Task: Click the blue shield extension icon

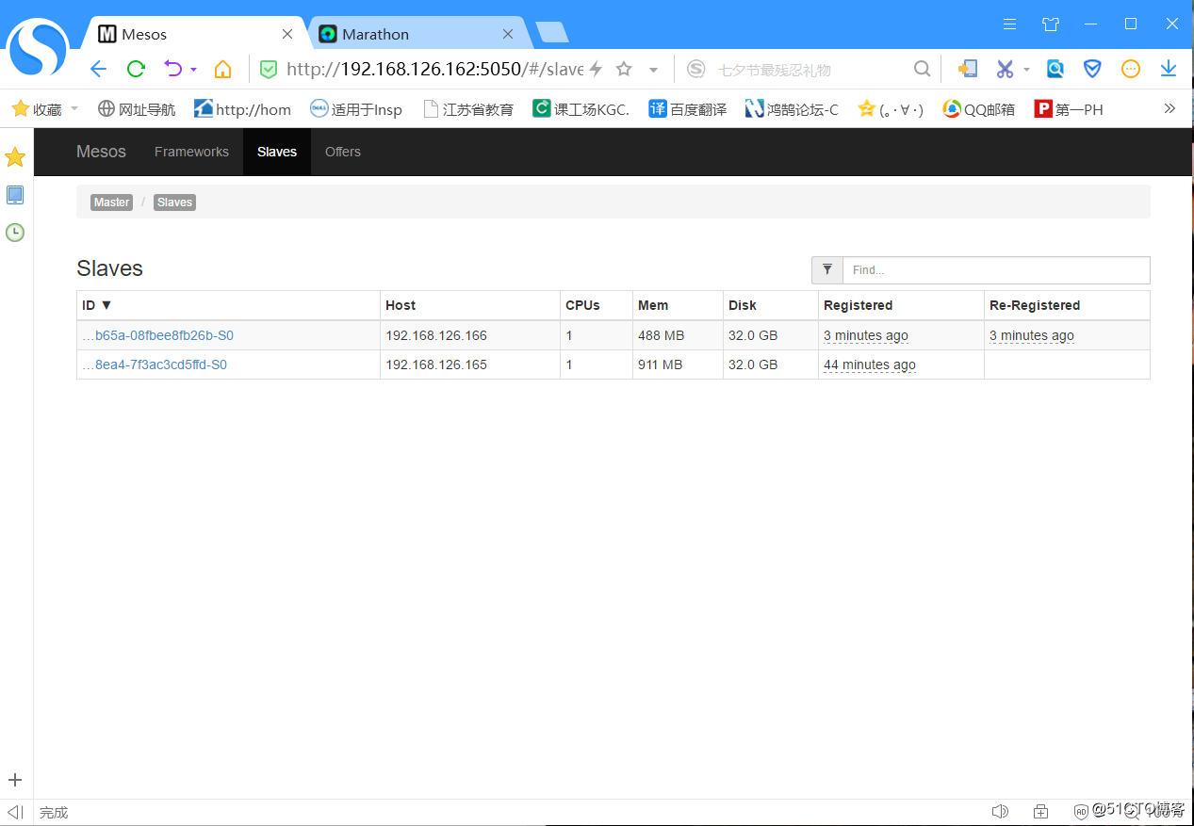Action: pos(1092,69)
